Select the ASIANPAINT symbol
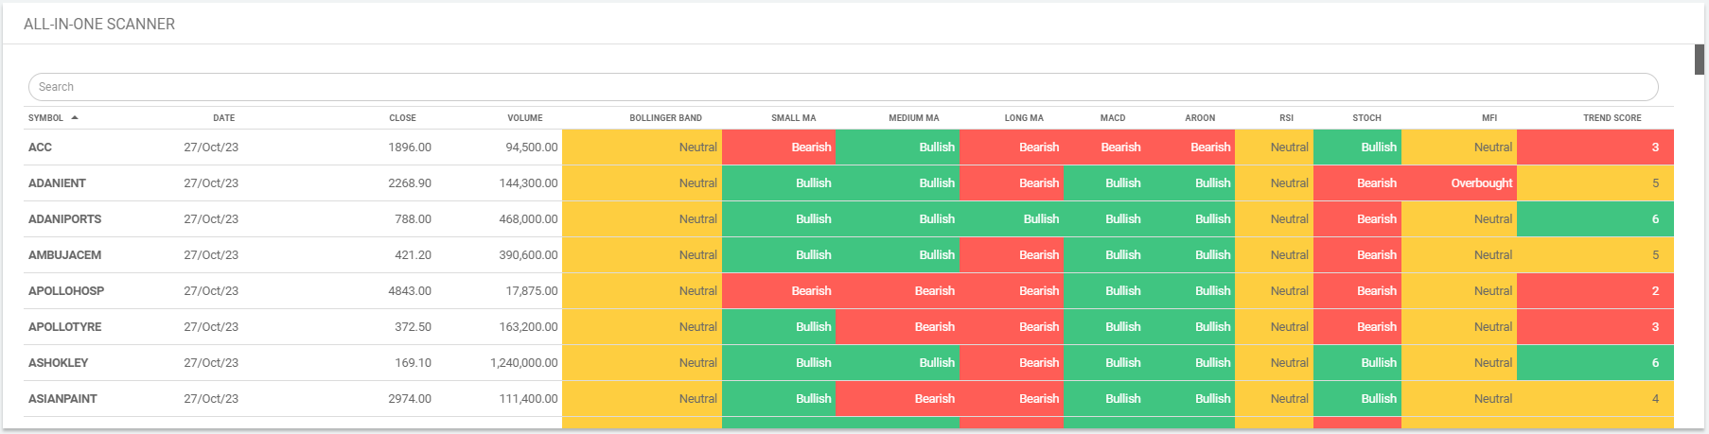The width and height of the screenshot is (1709, 434). pos(62,399)
